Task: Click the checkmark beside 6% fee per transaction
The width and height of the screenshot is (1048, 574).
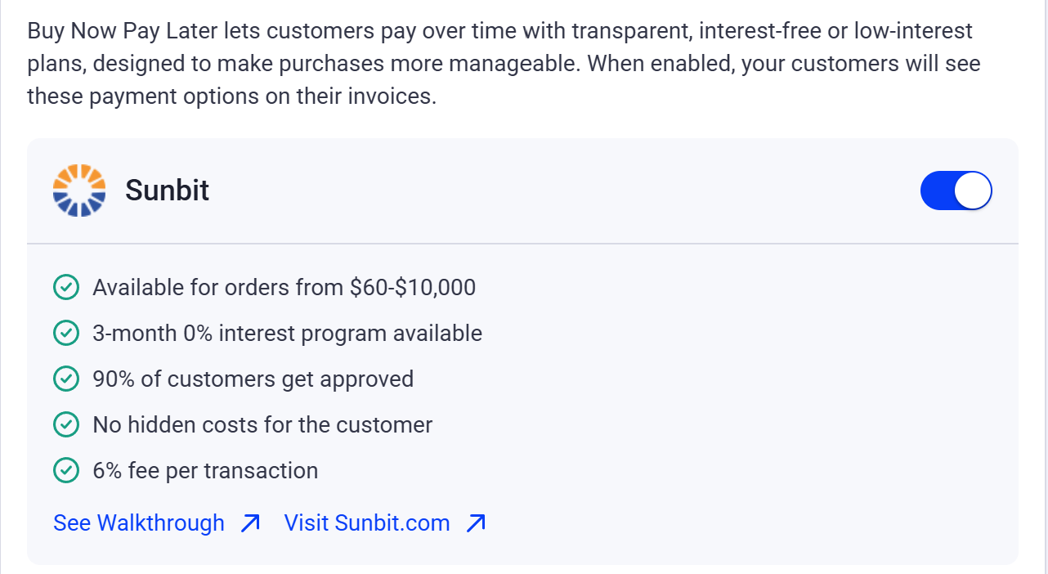Action: [x=66, y=471]
